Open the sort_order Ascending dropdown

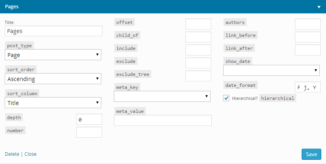pyautogui.click(x=53, y=79)
